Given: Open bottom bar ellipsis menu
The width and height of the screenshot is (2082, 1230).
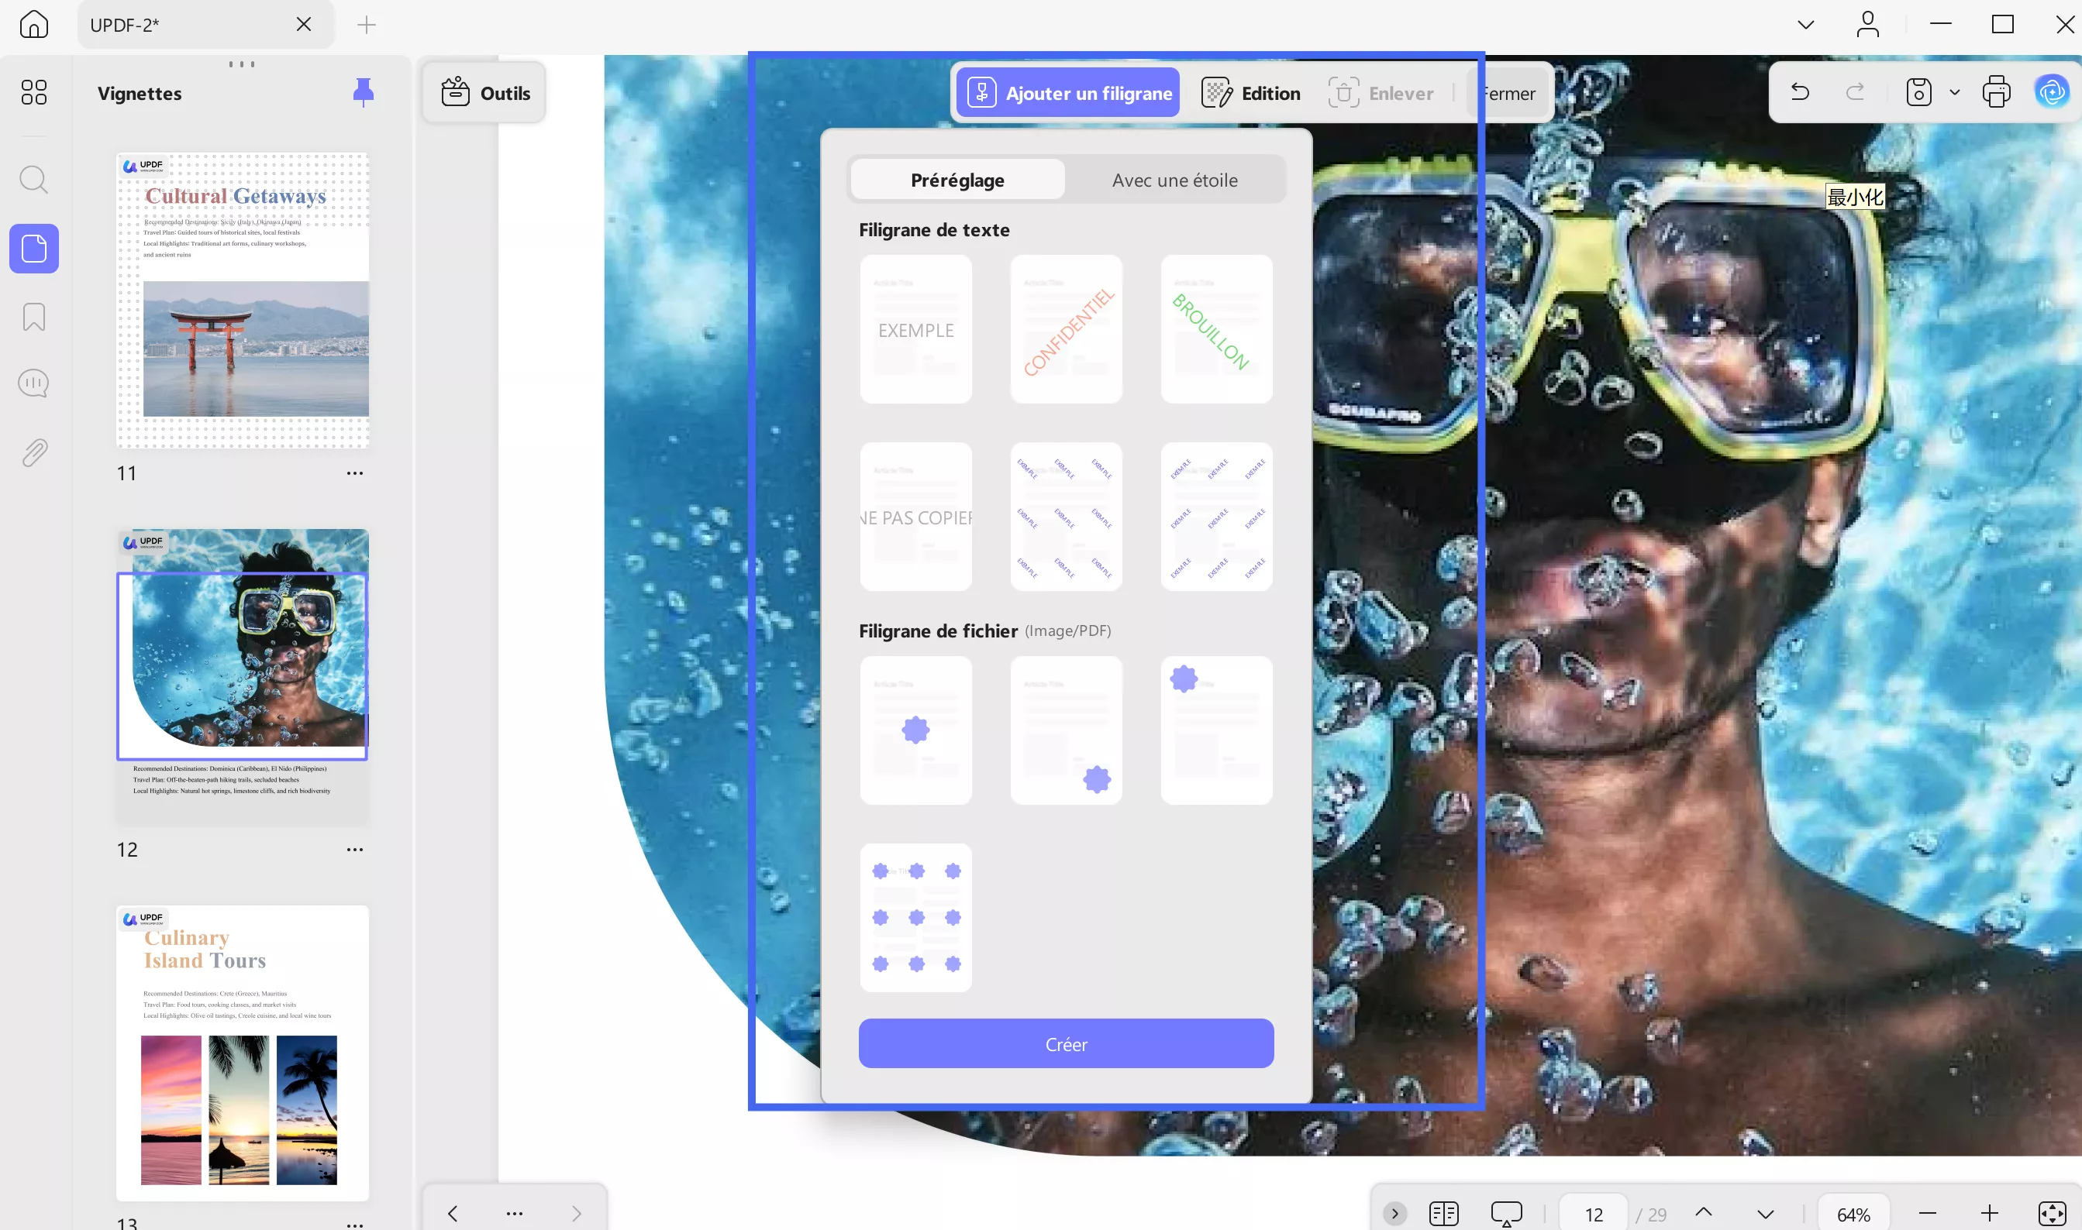Looking at the screenshot, I should click(514, 1214).
